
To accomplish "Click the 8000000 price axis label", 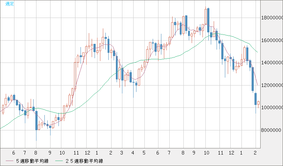I will click(x=271, y=130).
